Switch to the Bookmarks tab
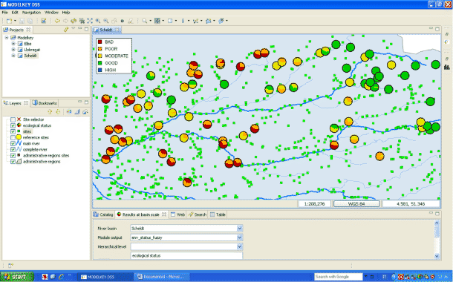Screen dimensions: 453x282 coord(45,102)
